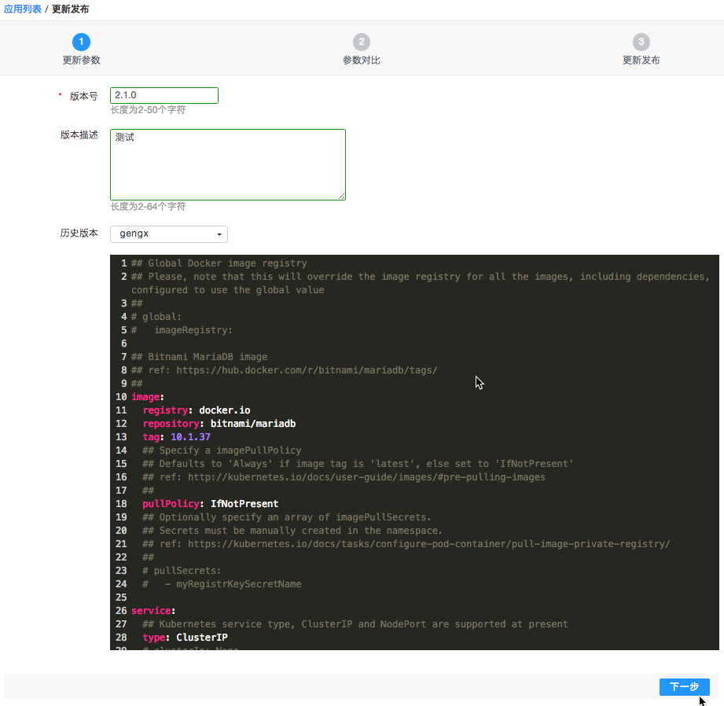
Task: Click line number 10 in code editor
Action: pos(121,397)
